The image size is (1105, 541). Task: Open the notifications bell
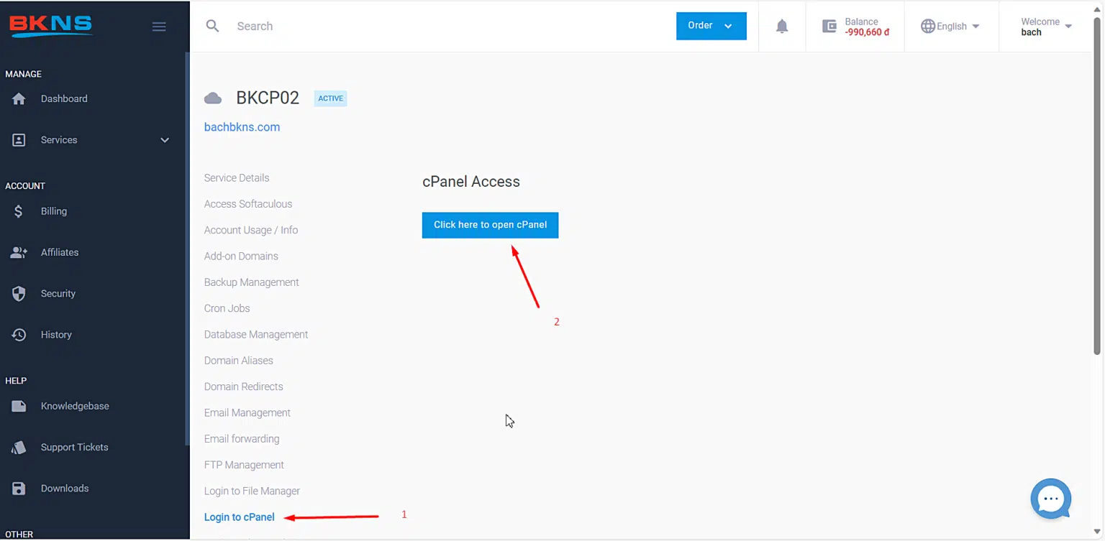[782, 27]
